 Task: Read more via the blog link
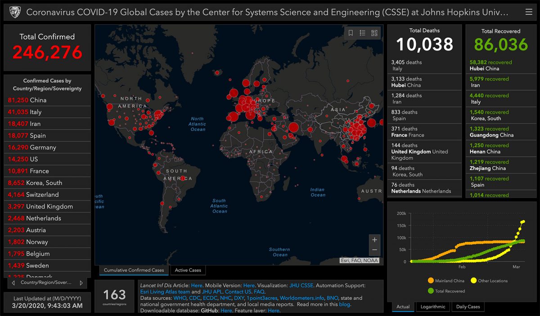[345, 304]
